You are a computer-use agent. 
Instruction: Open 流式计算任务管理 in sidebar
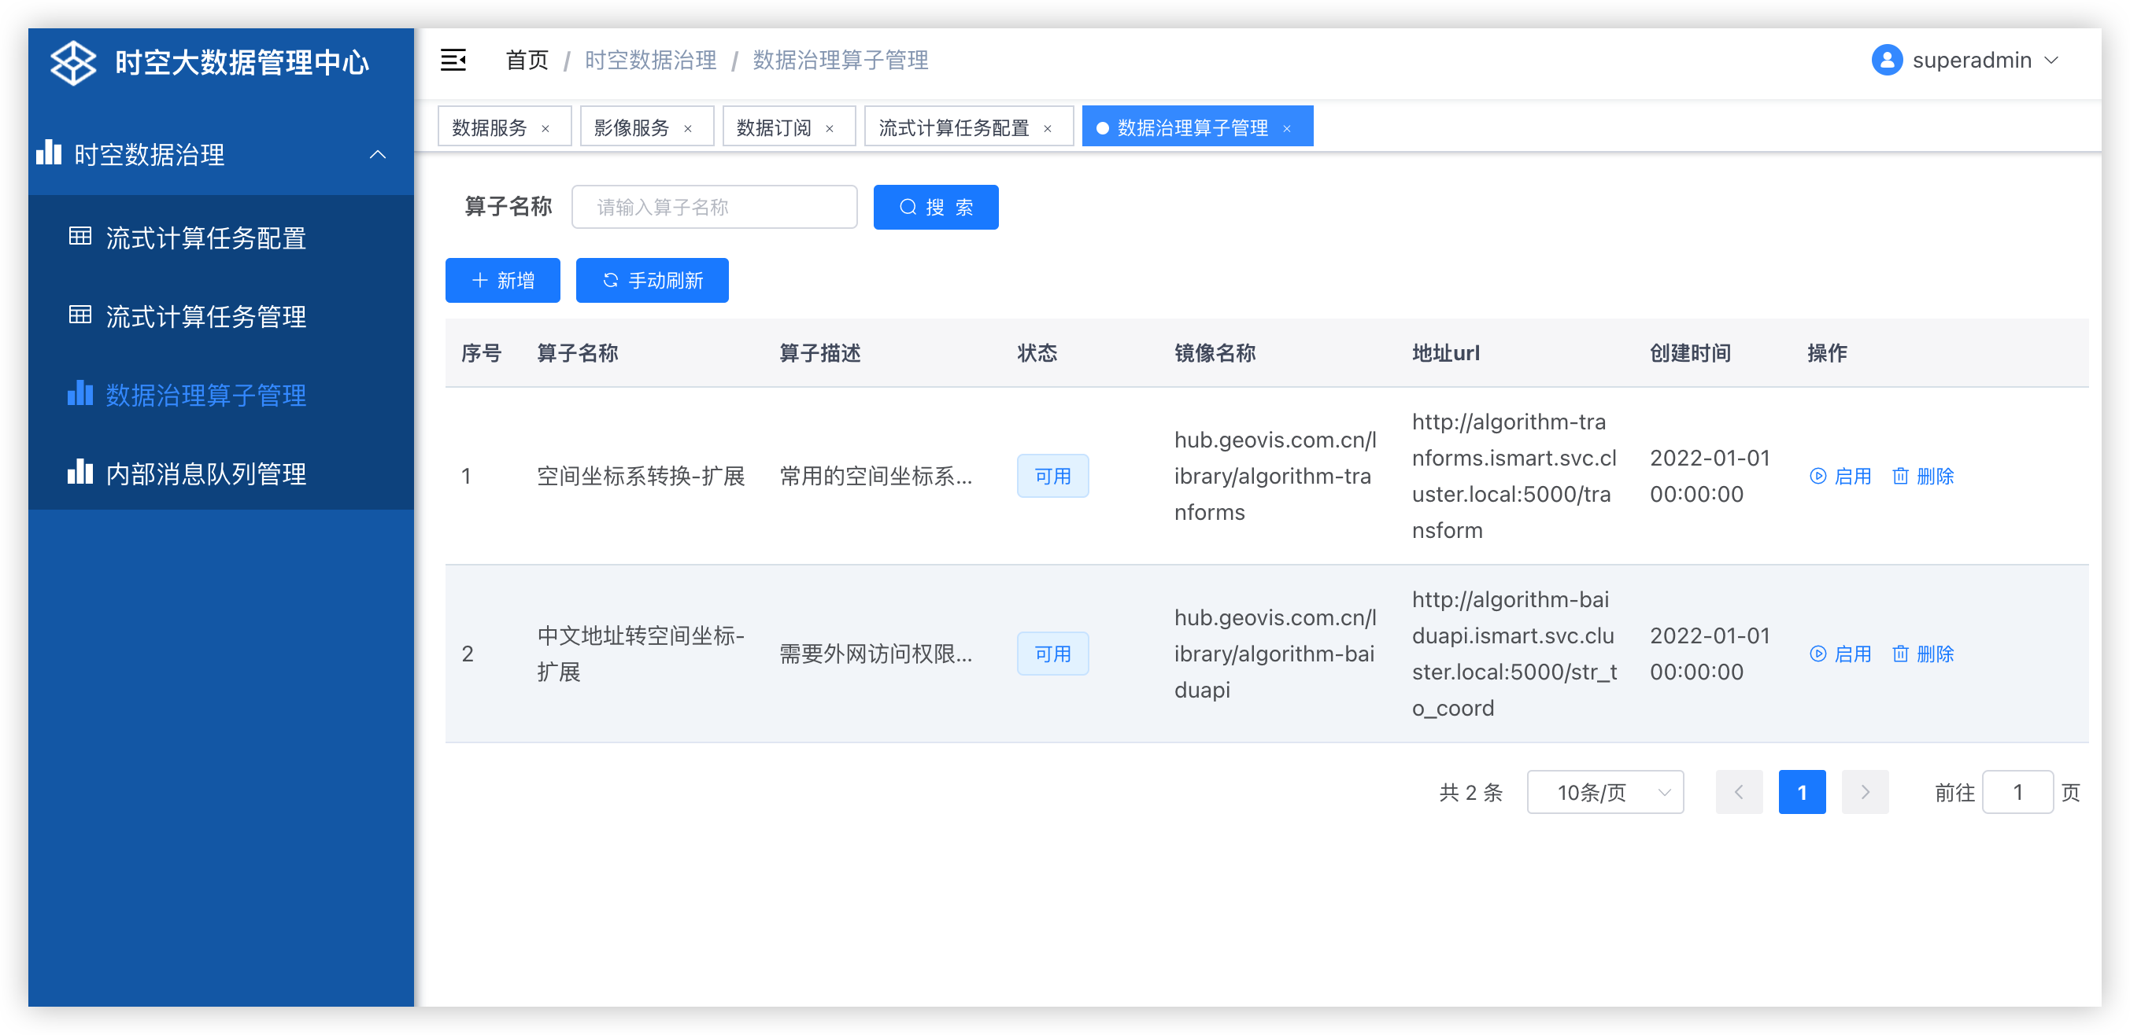[x=220, y=316]
